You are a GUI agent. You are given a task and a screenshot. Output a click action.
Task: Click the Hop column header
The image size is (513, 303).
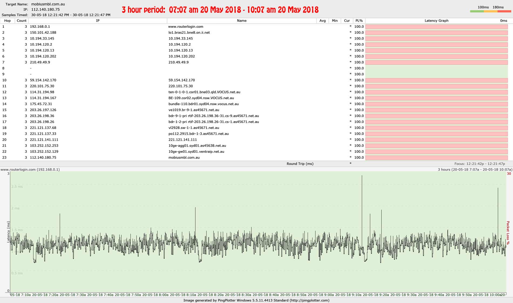(x=7, y=21)
